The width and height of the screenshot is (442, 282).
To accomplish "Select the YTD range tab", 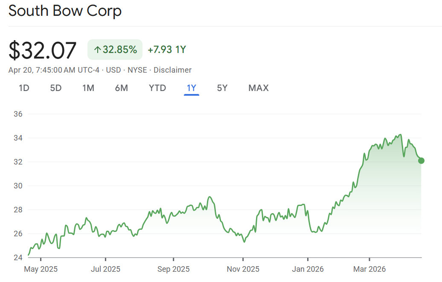I will tap(157, 88).
